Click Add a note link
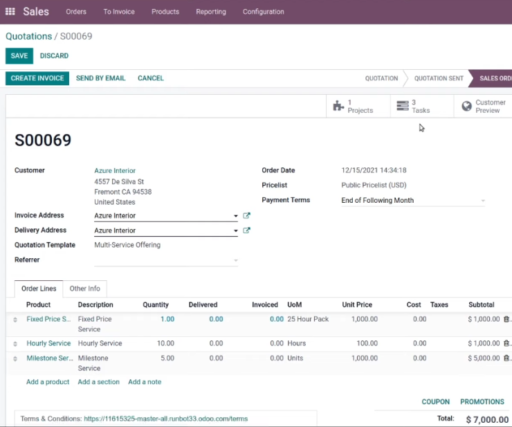Screen dimensions: 512x427 [x=145, y=382]
